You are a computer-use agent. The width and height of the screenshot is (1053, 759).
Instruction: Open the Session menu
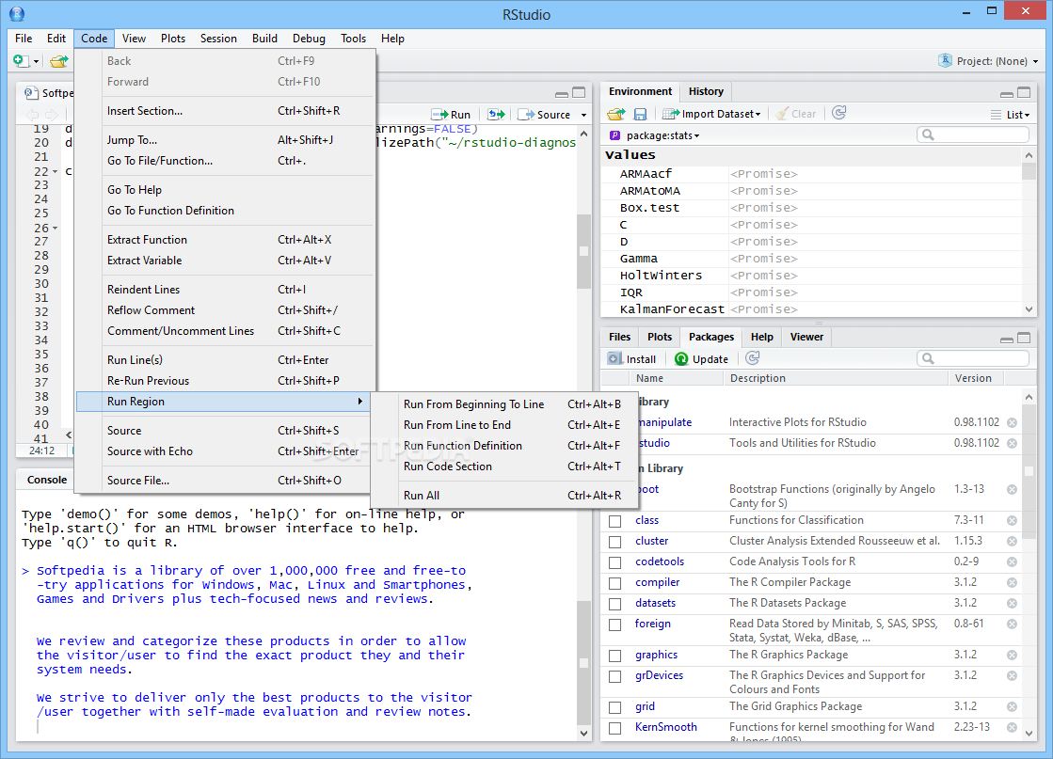[218, 39]
